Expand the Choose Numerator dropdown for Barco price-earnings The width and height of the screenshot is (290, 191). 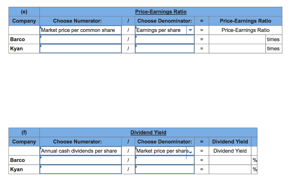pyautogui.click(x=80, y=39)
